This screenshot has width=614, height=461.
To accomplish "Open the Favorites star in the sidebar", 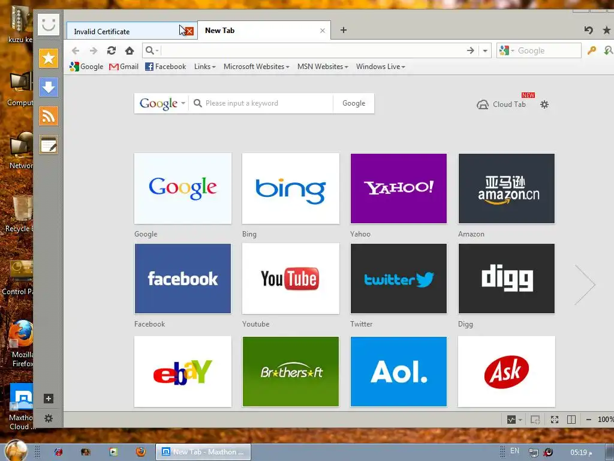I will click(x=48, y=58).
